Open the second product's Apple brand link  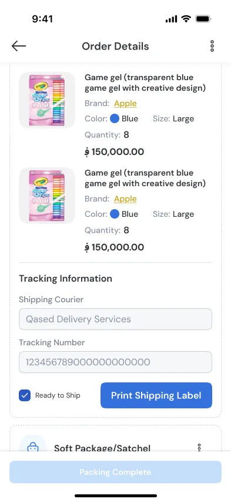pos(125,199)
